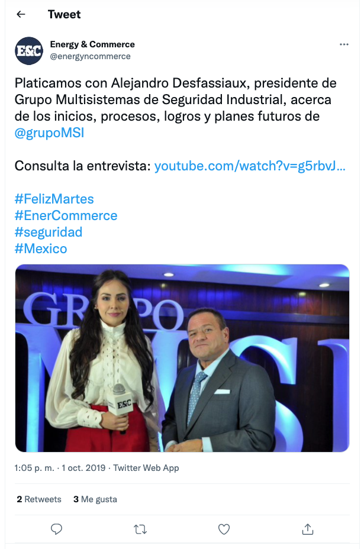This screenshot has width=364, height=549.
Task: Open the #Mexico hashtag
Action: pyautogui.click(x=41, y=248)
